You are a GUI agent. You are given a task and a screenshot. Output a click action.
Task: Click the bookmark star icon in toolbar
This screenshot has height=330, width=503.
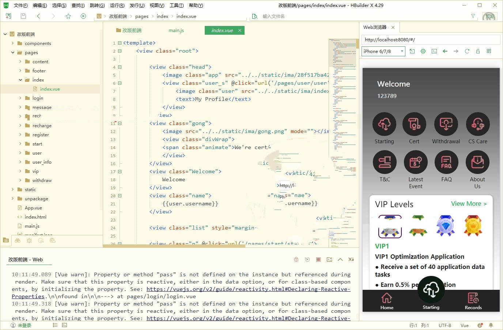(x=68, y=16)
